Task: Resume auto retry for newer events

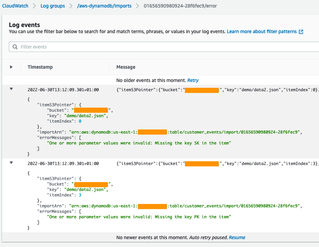Action: point(237,237)
